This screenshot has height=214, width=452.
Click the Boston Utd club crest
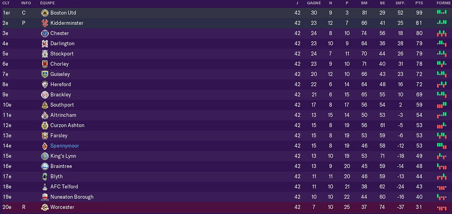[x=45, y=13]
